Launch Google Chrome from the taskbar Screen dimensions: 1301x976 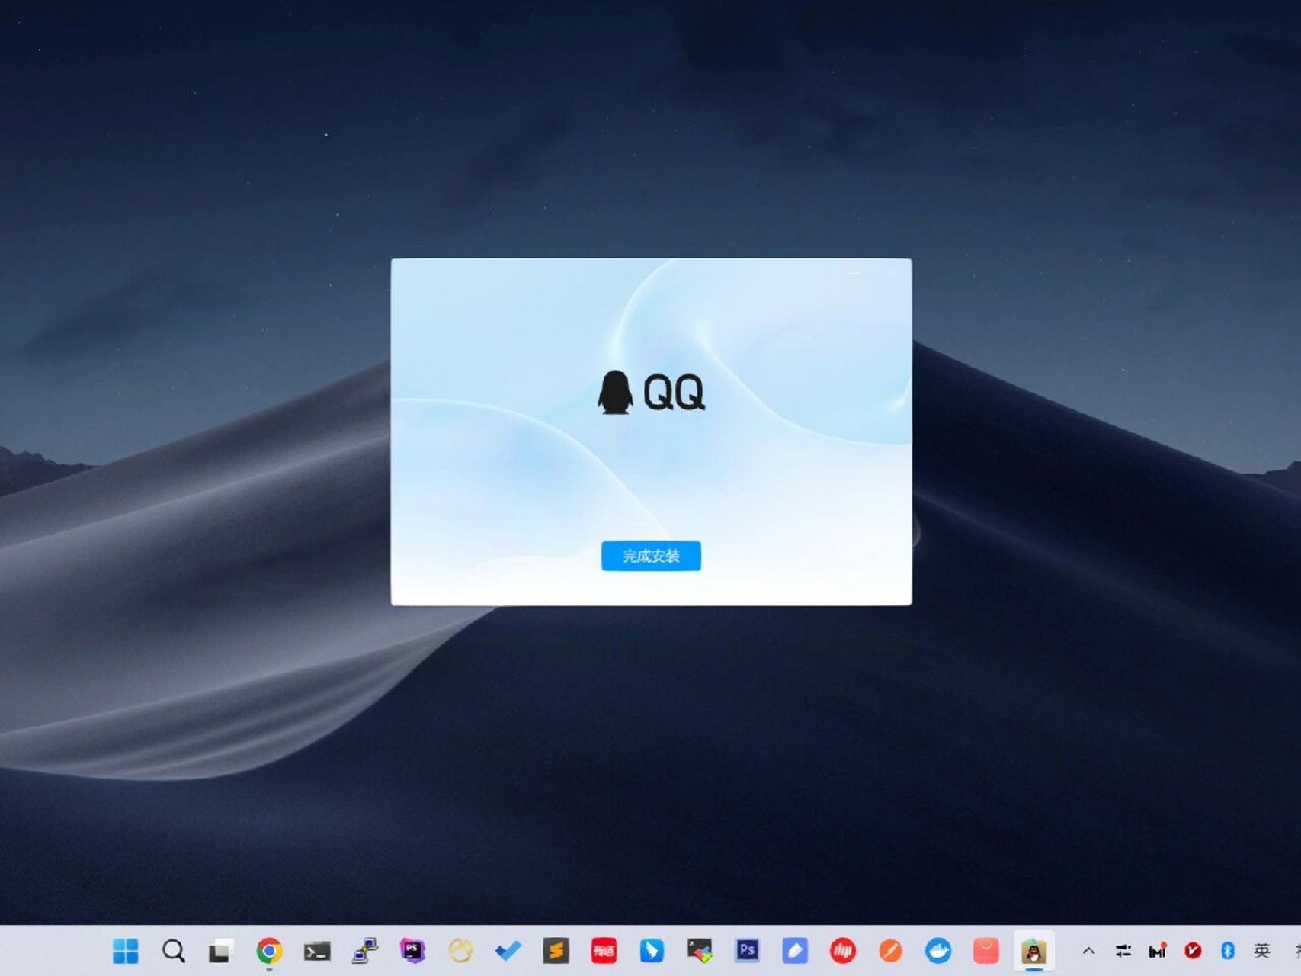[x=269, y=951]
